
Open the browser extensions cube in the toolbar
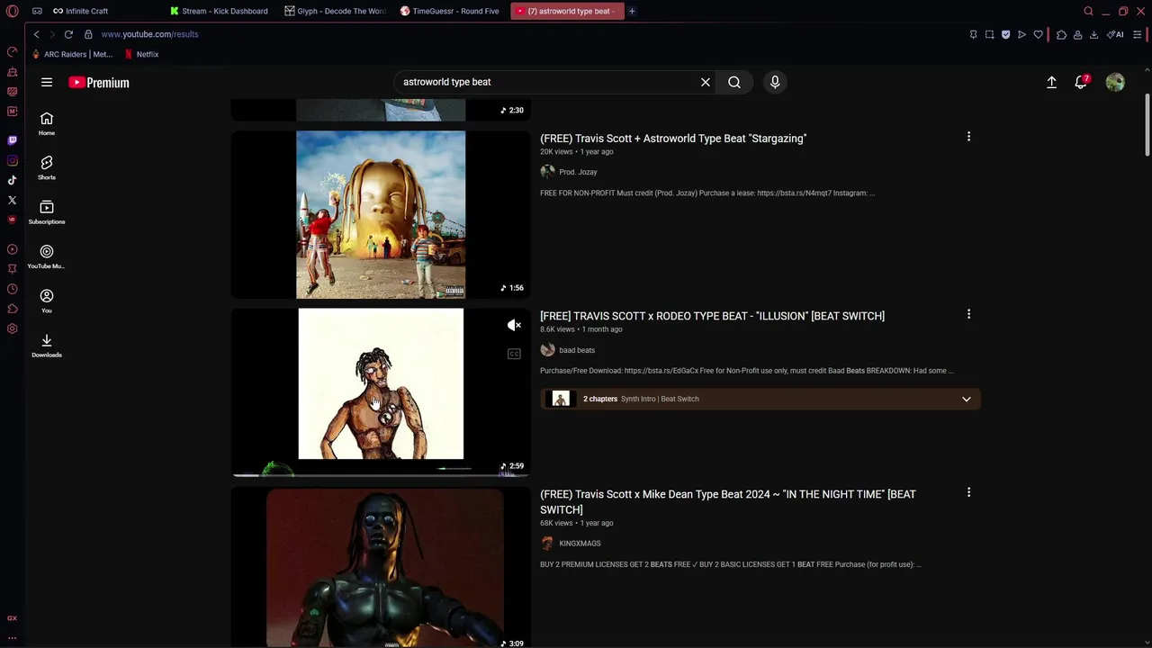tap(1061, 34)
